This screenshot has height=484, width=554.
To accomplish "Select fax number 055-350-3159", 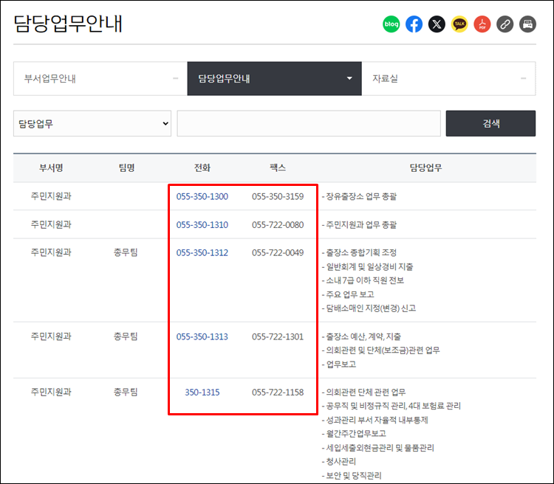I will coord(278,197).
